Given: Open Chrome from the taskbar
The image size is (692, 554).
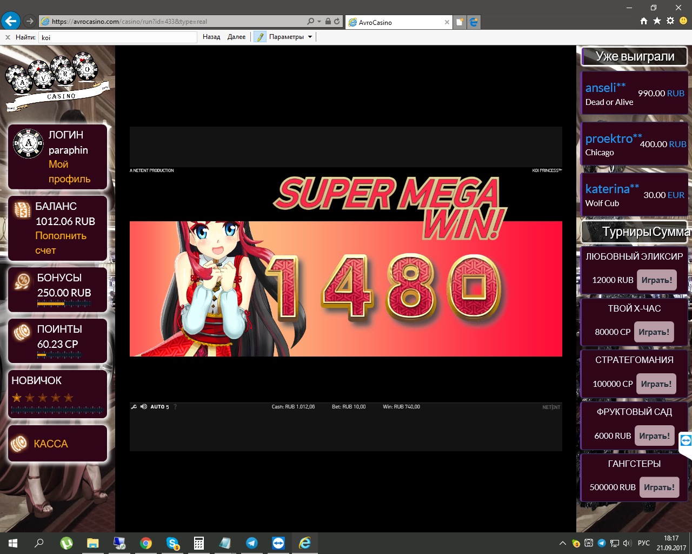Looking at the screenshot, I should (x=146, y=543).
